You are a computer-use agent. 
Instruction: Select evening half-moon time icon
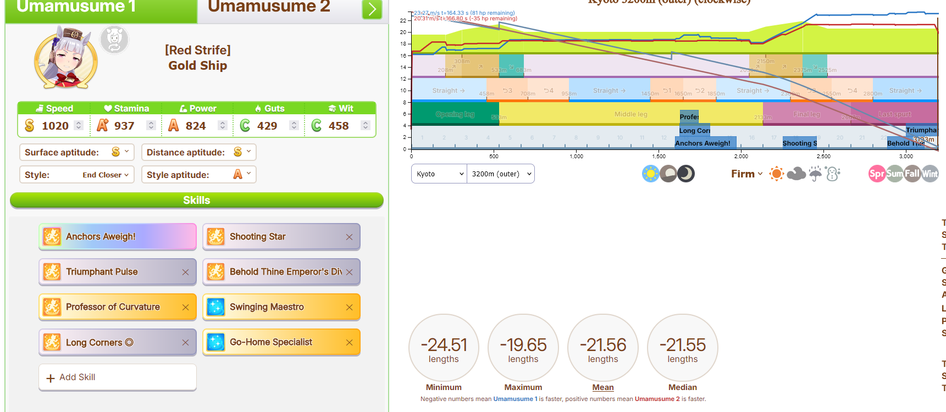point(668,174)
